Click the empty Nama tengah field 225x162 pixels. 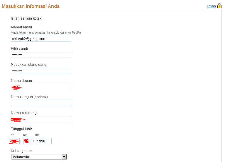coord(41,103)
